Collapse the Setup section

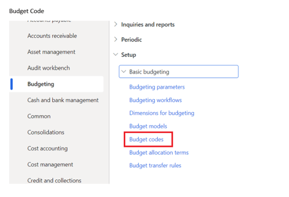click(128, 55)
